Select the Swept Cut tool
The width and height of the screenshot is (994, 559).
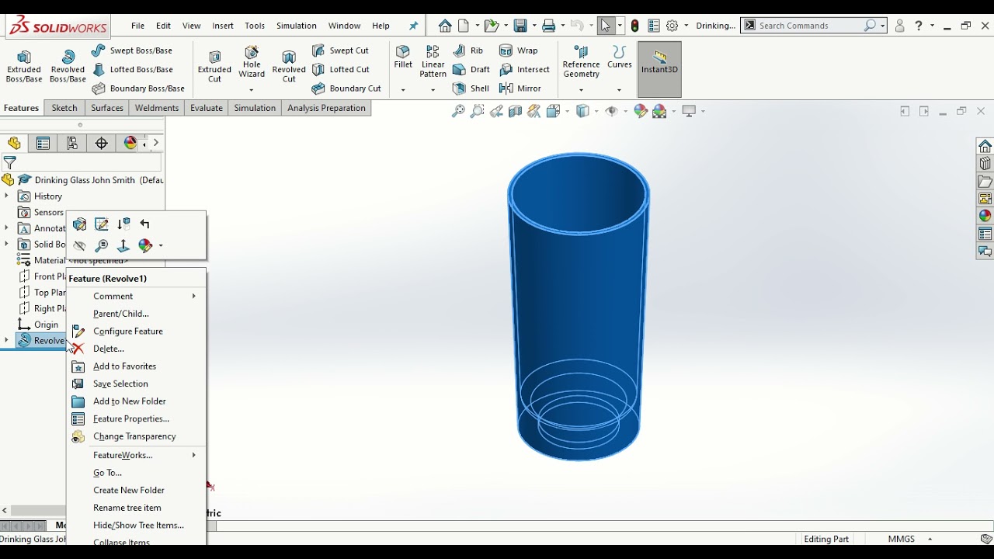pos(341,50)
